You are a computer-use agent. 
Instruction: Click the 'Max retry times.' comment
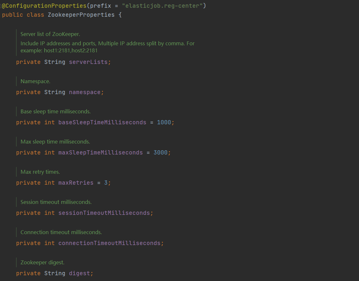click(40, 172)
